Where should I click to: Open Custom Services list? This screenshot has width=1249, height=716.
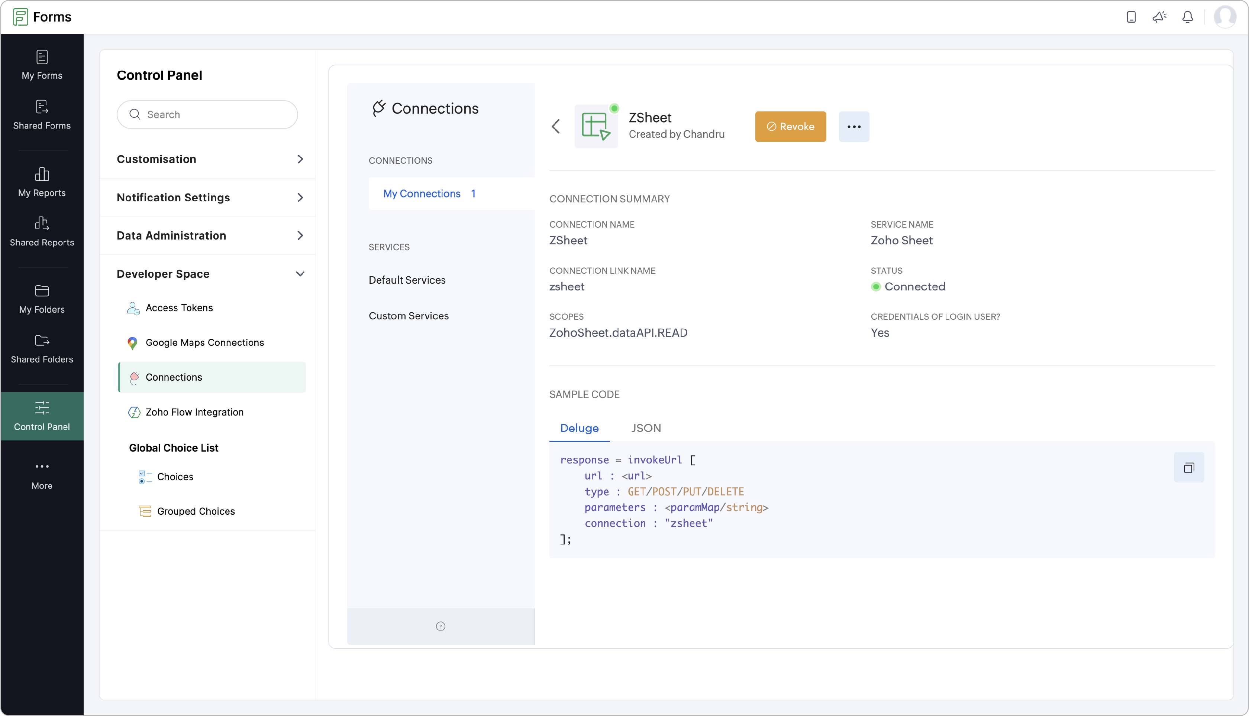(409, 316)
